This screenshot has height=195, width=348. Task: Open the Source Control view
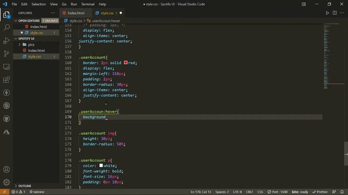pos(7,54)
